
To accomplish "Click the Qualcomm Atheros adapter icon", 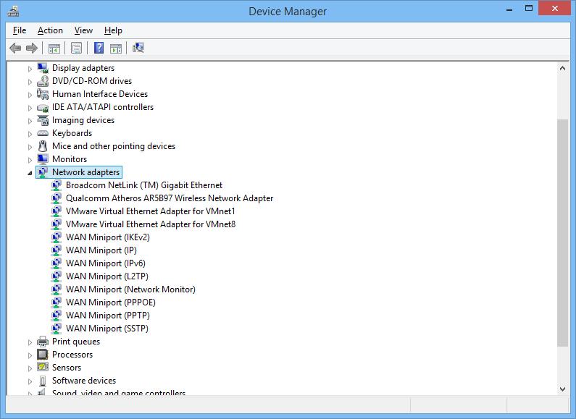I will click(x=57, y=198).
